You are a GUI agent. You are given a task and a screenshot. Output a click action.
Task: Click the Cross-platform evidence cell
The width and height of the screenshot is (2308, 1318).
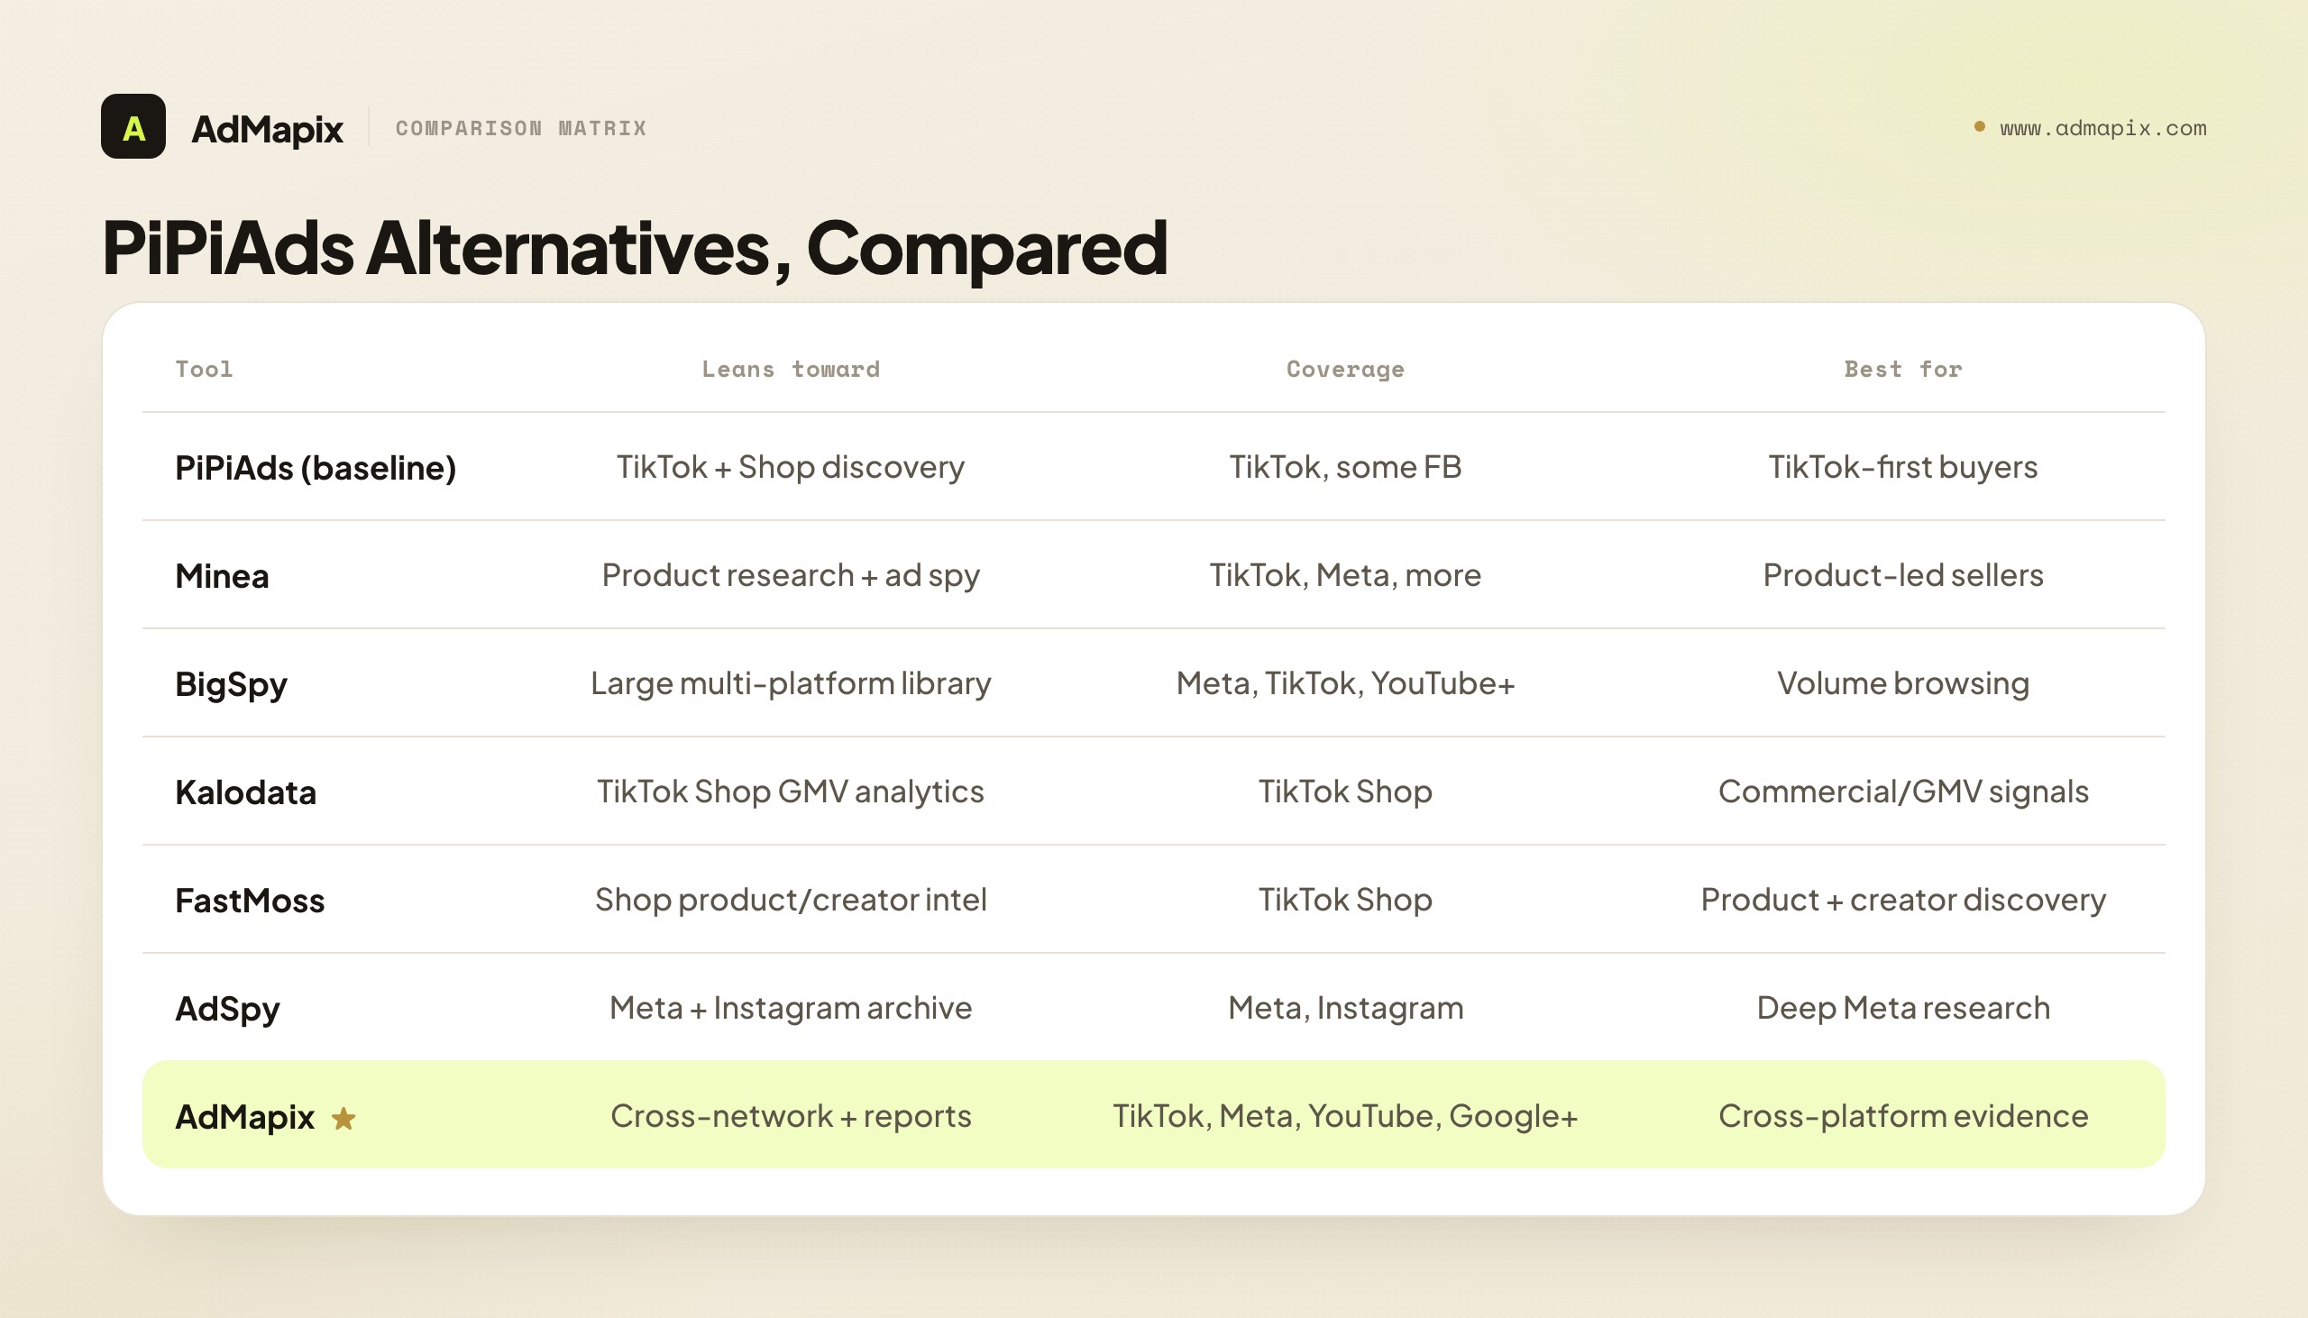[1903, 1115]
